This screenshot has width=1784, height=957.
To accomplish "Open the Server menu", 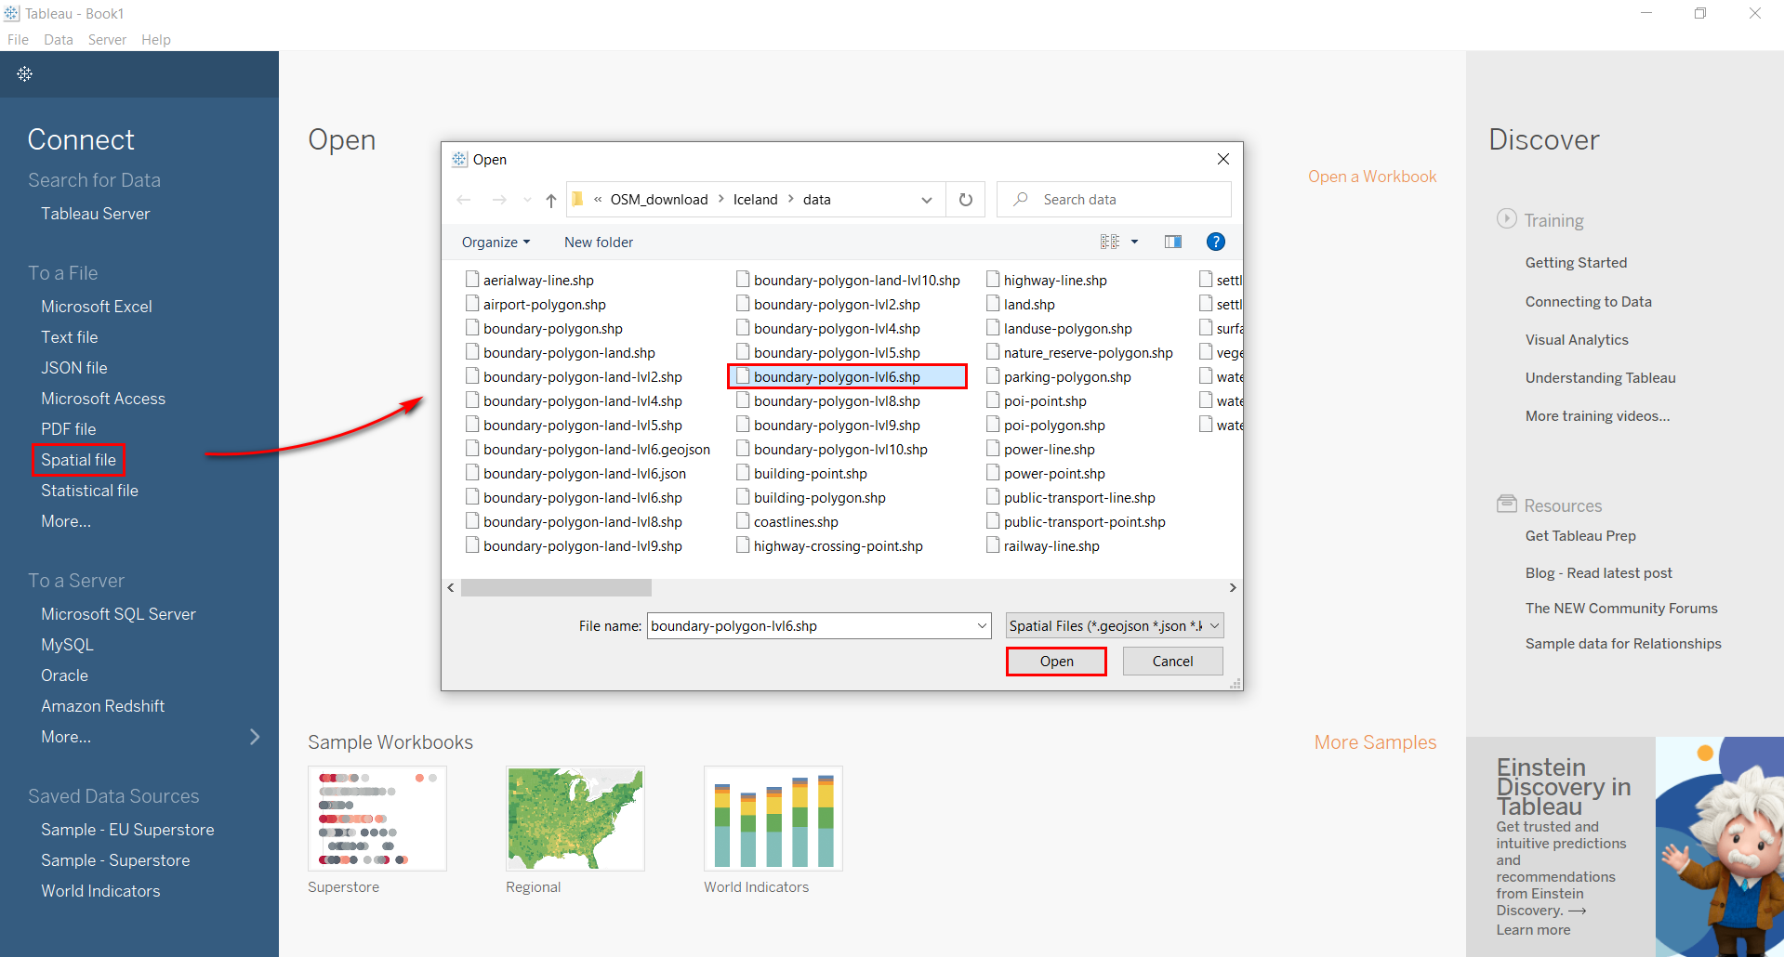I will 107,40.
